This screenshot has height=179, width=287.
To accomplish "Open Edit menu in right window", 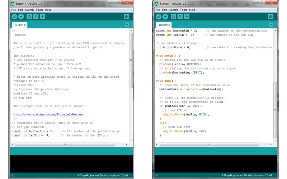I will tap(165, 10).
